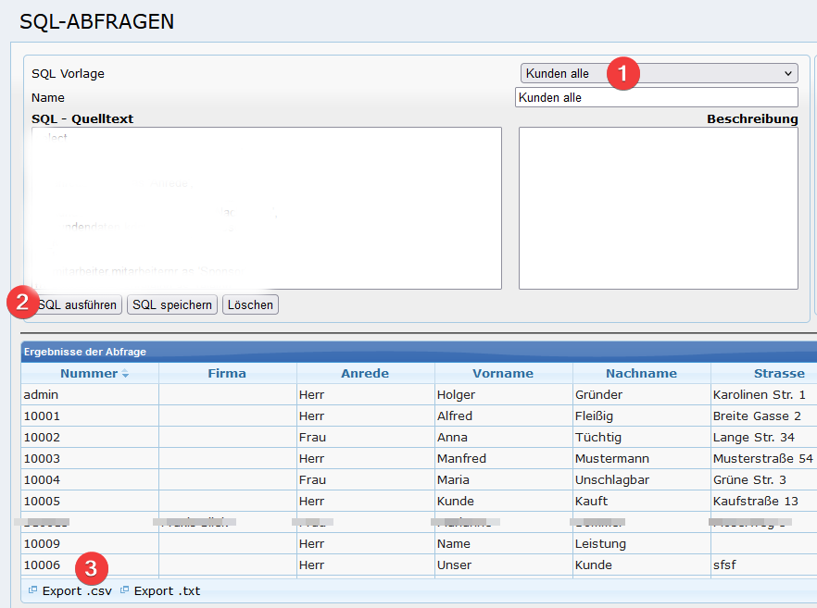This screenshot has width=817, height=608.
Task: Sort results by the Anrede column header
Action: click(365, 374)
